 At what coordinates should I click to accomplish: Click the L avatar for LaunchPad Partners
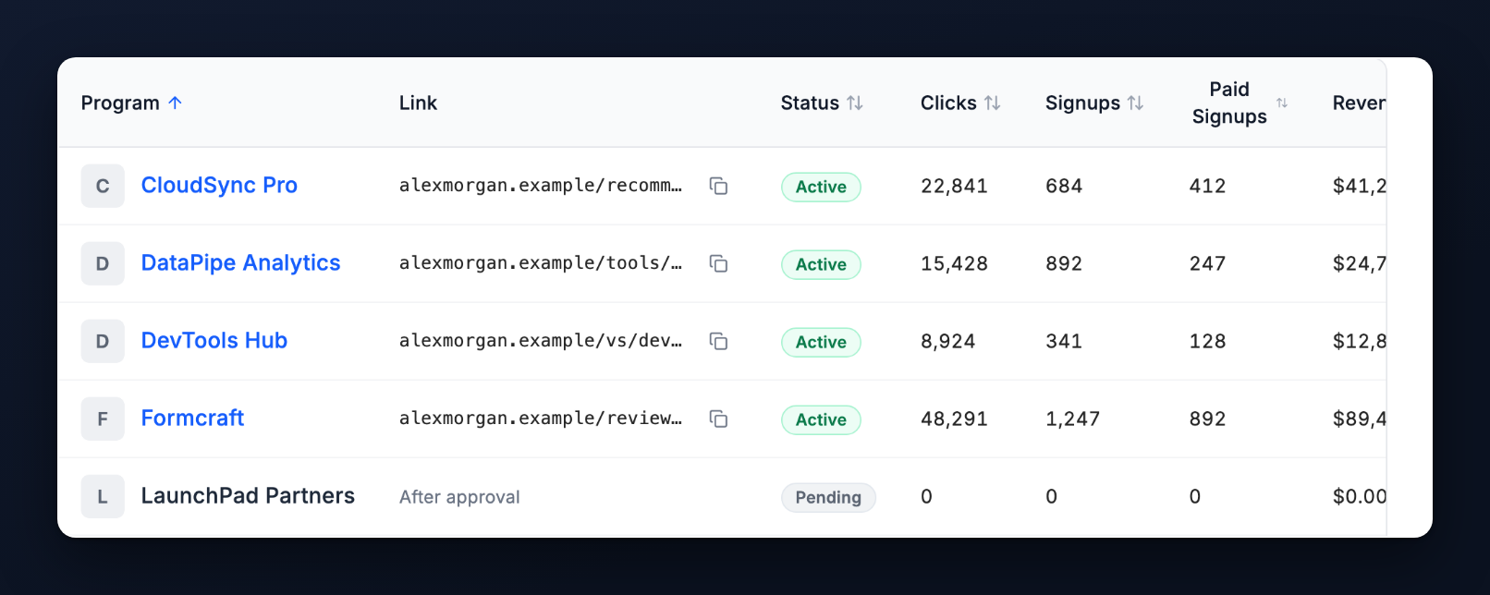[x=103, y=496]
